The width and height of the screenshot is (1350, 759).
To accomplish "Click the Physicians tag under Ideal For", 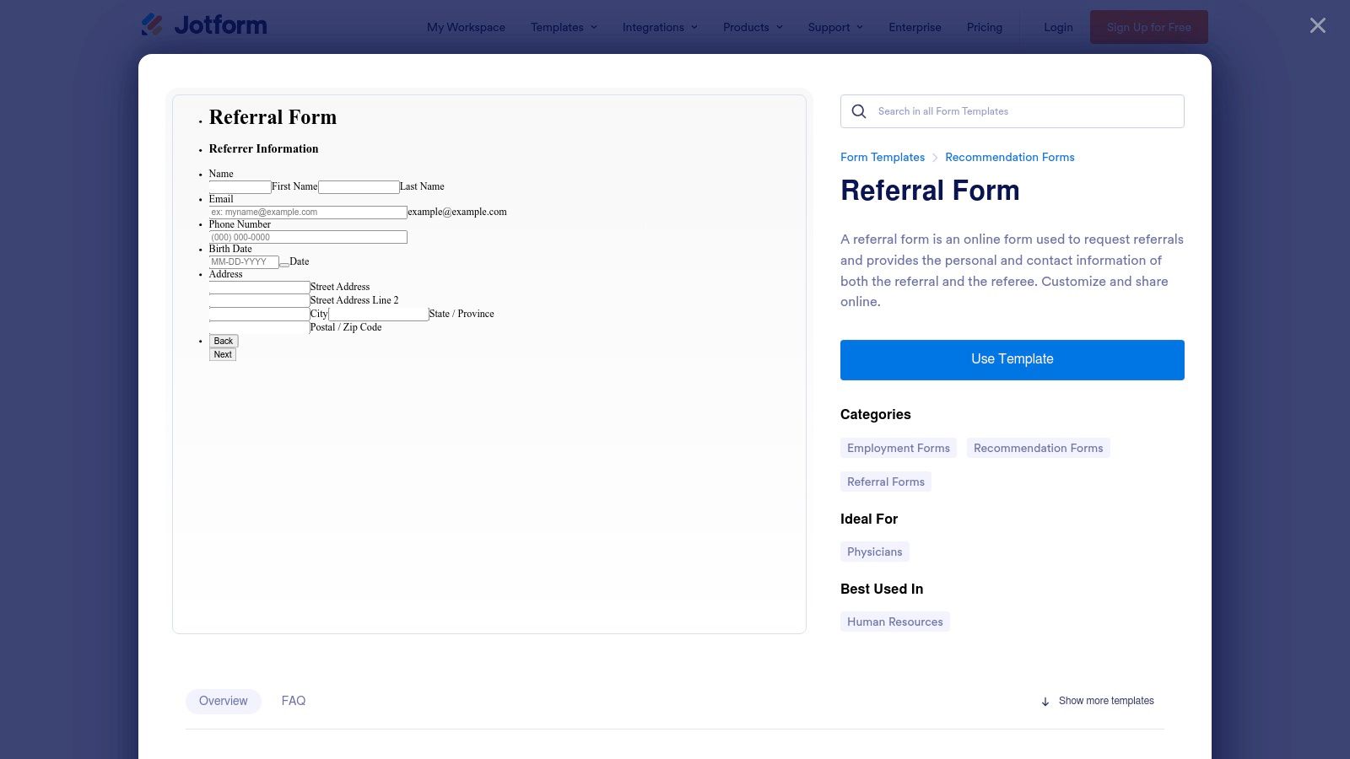I will 874,551.
